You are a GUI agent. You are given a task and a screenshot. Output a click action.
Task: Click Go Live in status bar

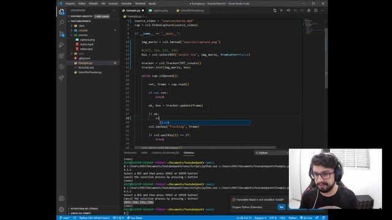[306, 218]
